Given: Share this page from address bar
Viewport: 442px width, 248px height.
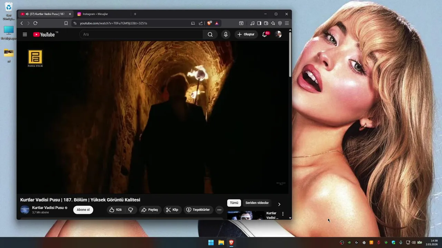Looking at the screenshot, I should coord(201,23).
